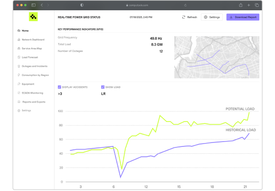Image resolution: width=275 pixels, height=191 pixels.
Task: Open the browser share icon
Action: click(x=241, y=5)
